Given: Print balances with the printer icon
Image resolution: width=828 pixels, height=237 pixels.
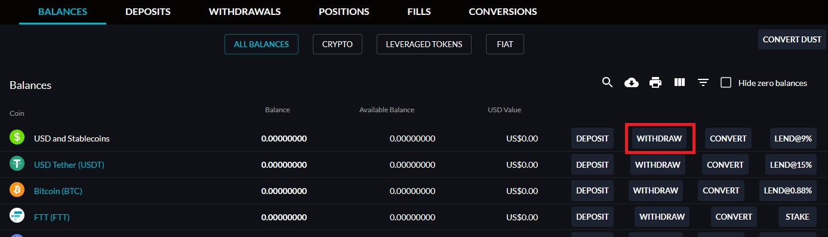Looking at the screenshot, I should pos(655,82).
